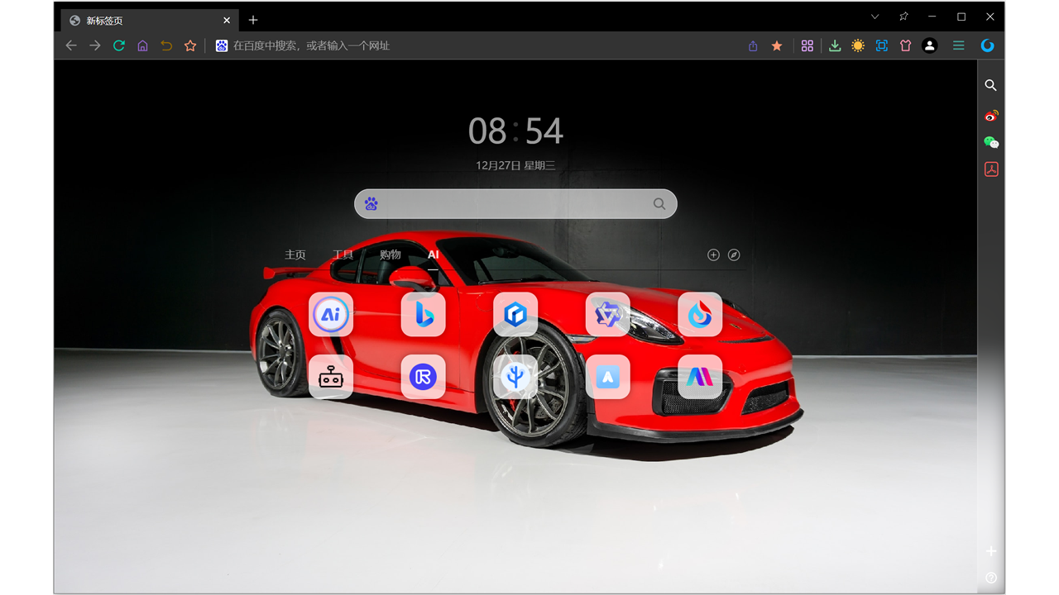Click the screenshot capture toolbar icon
Screen dimensions: 1059x595
click(x=882, y=46)
